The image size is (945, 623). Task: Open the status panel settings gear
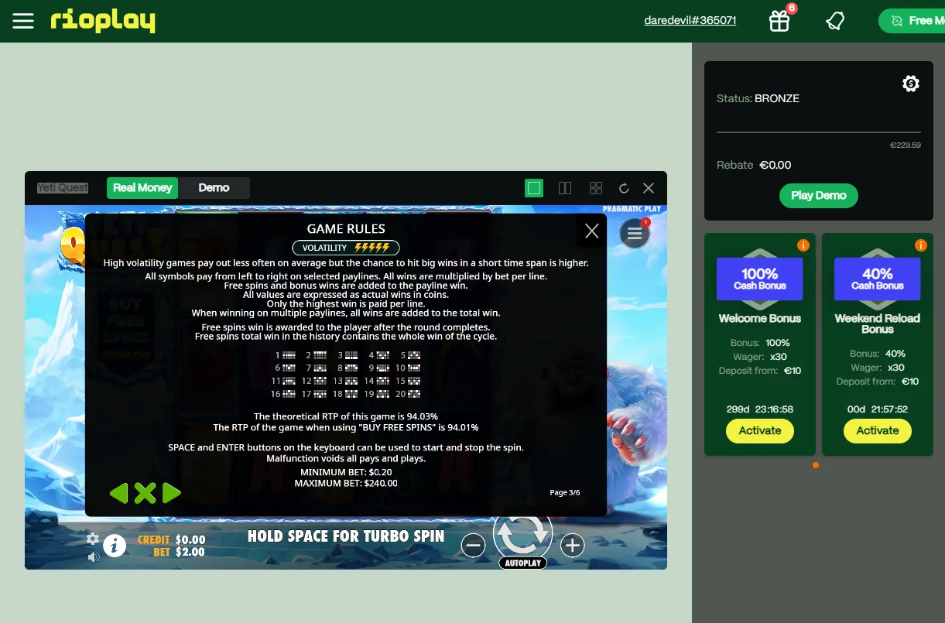pyautogui.click(x=911, y=84)
